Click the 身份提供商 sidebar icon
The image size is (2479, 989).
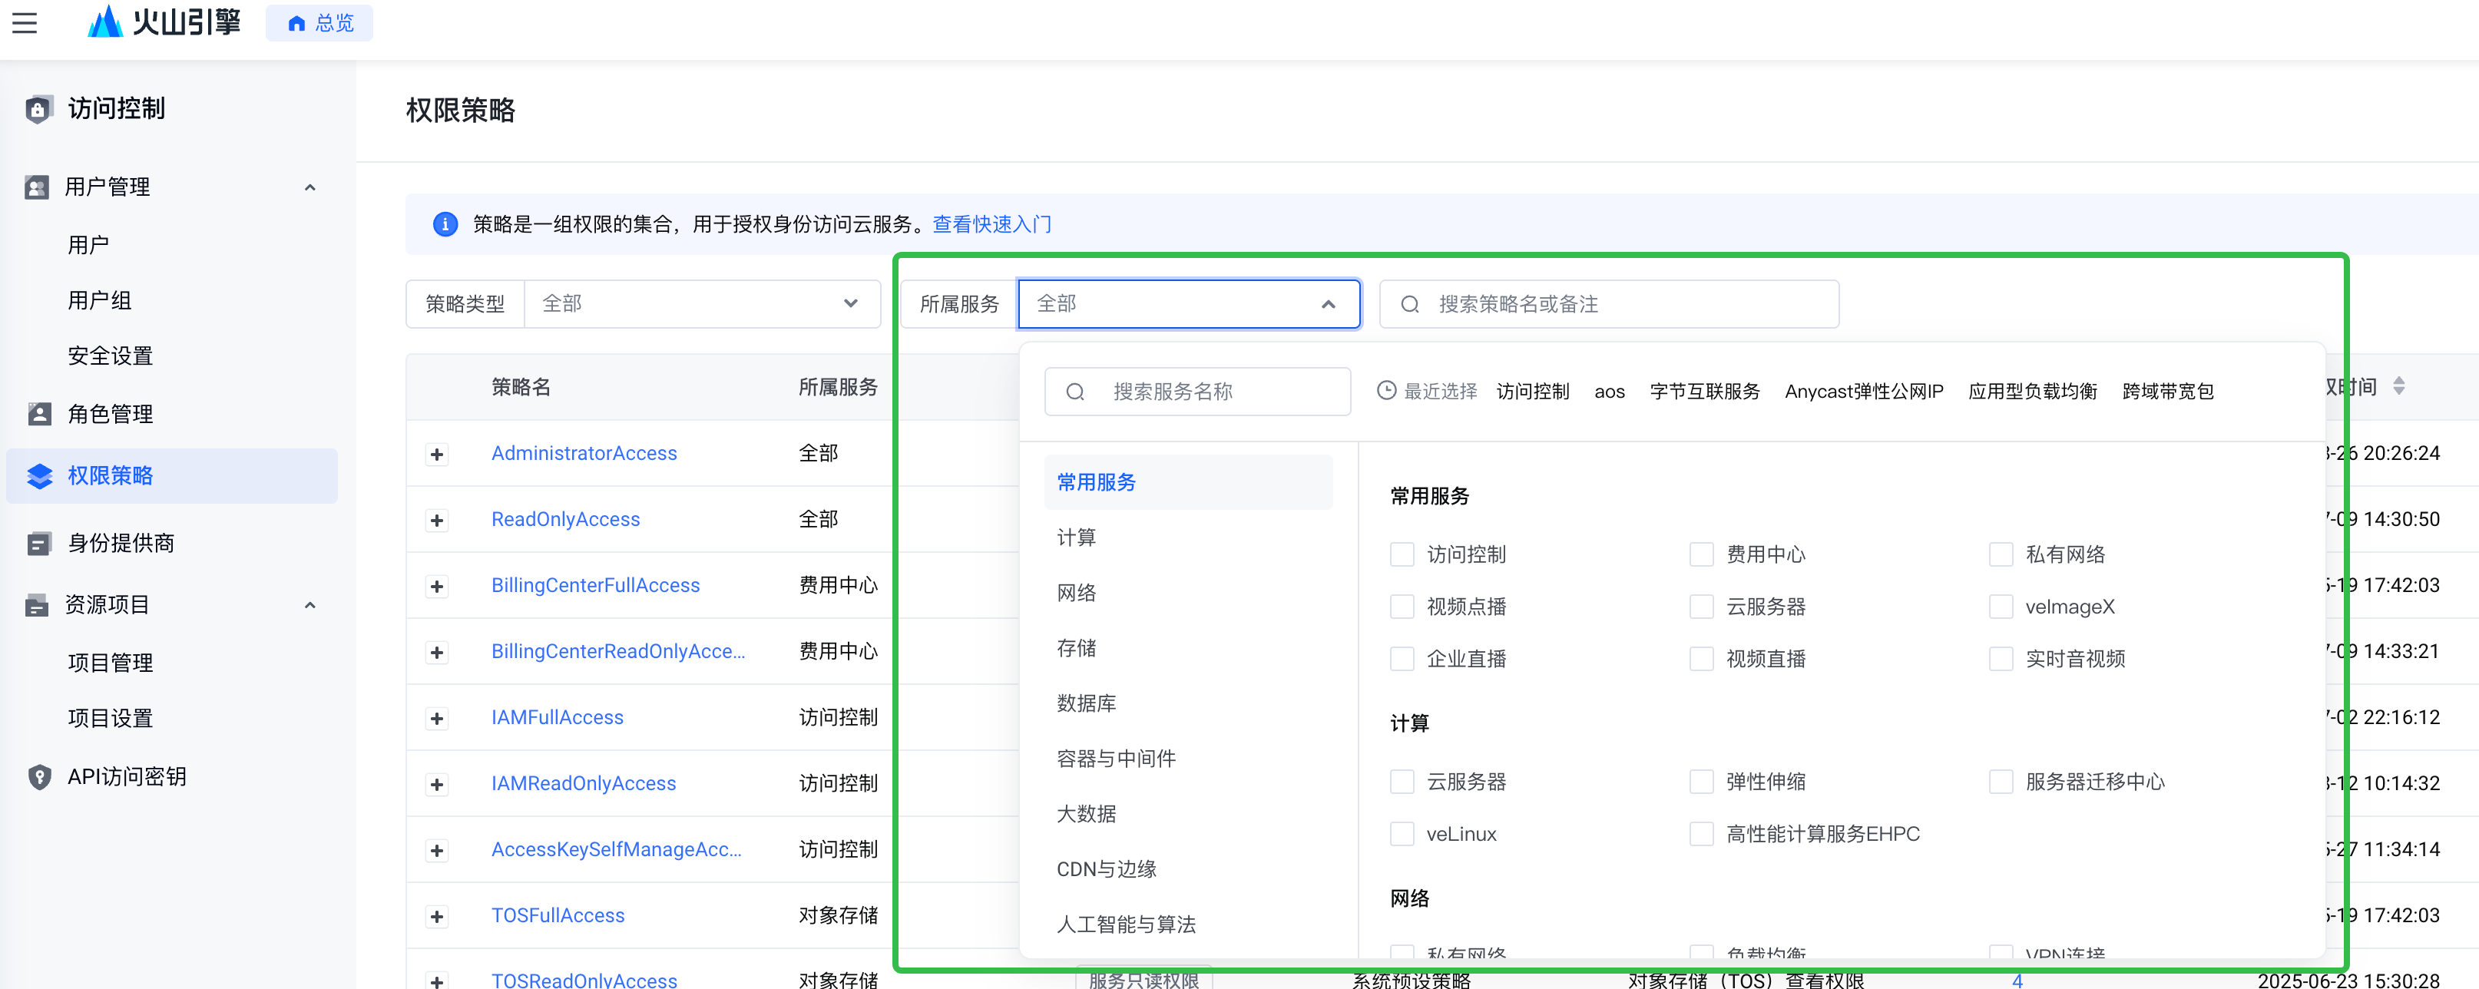39,544
